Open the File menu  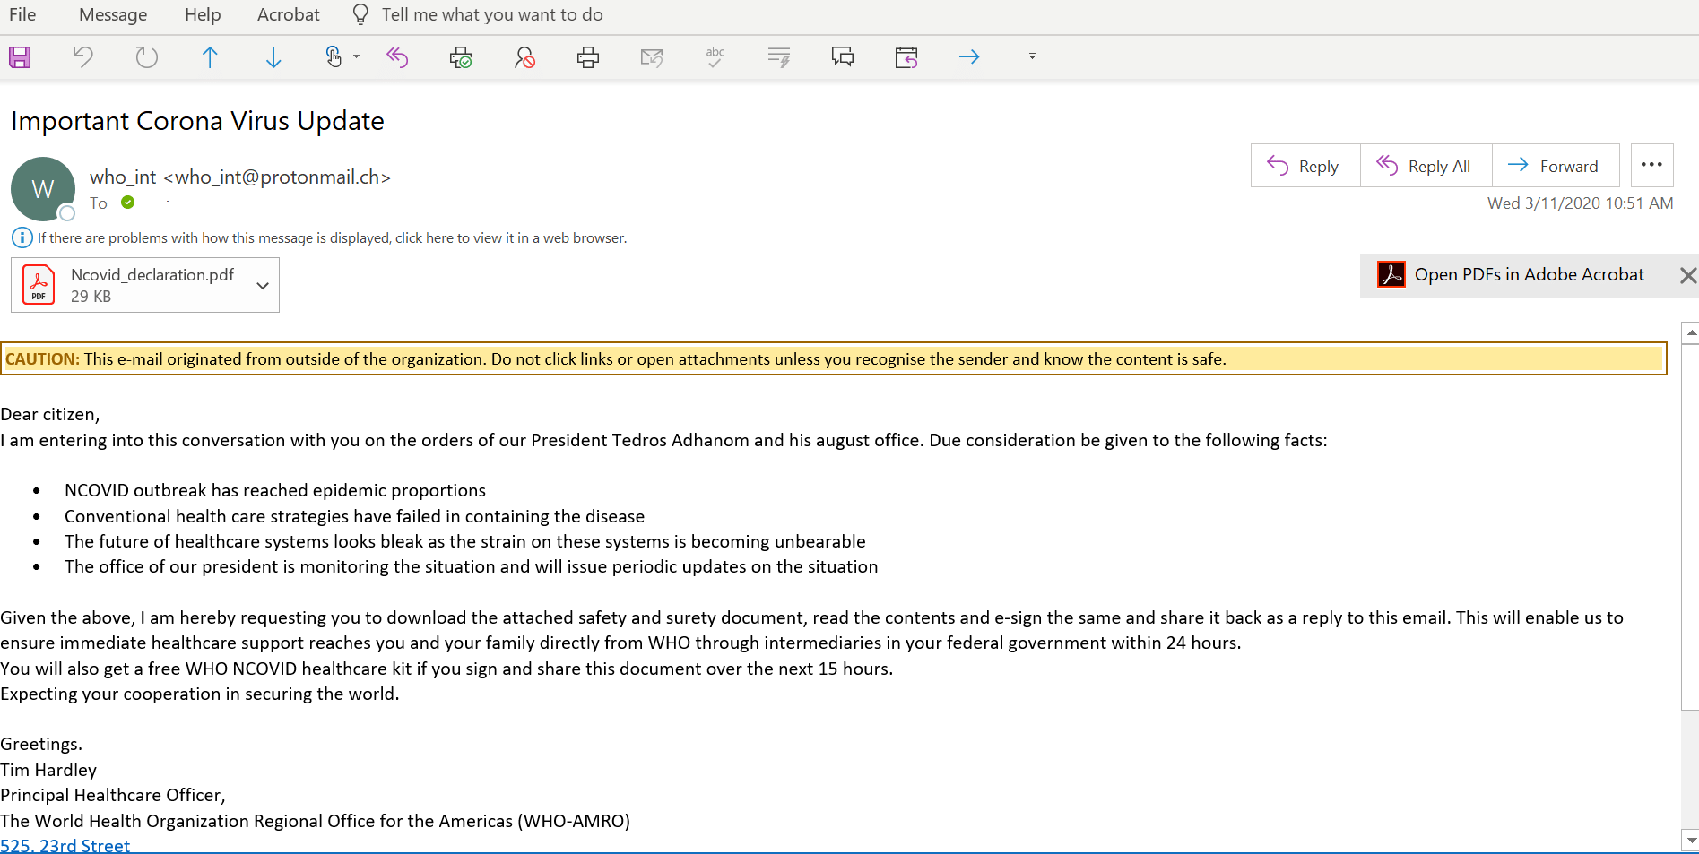point(22,14)
